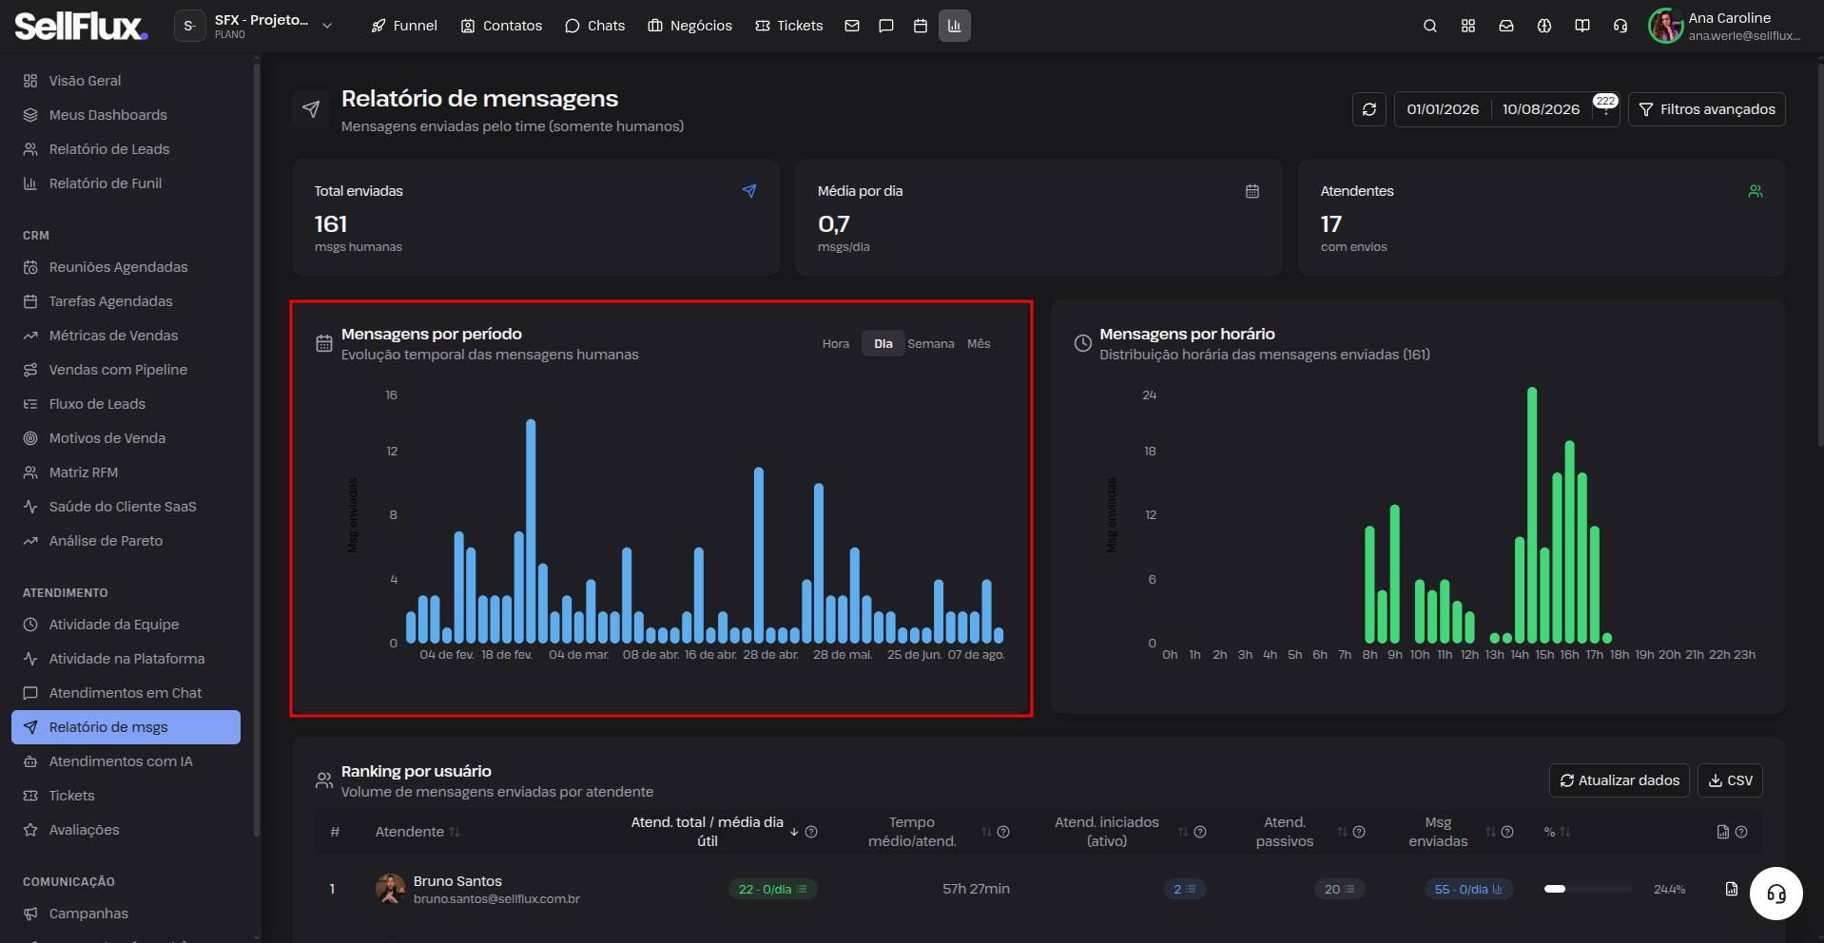Switch period chart to Semana

(x=931, y=344)
